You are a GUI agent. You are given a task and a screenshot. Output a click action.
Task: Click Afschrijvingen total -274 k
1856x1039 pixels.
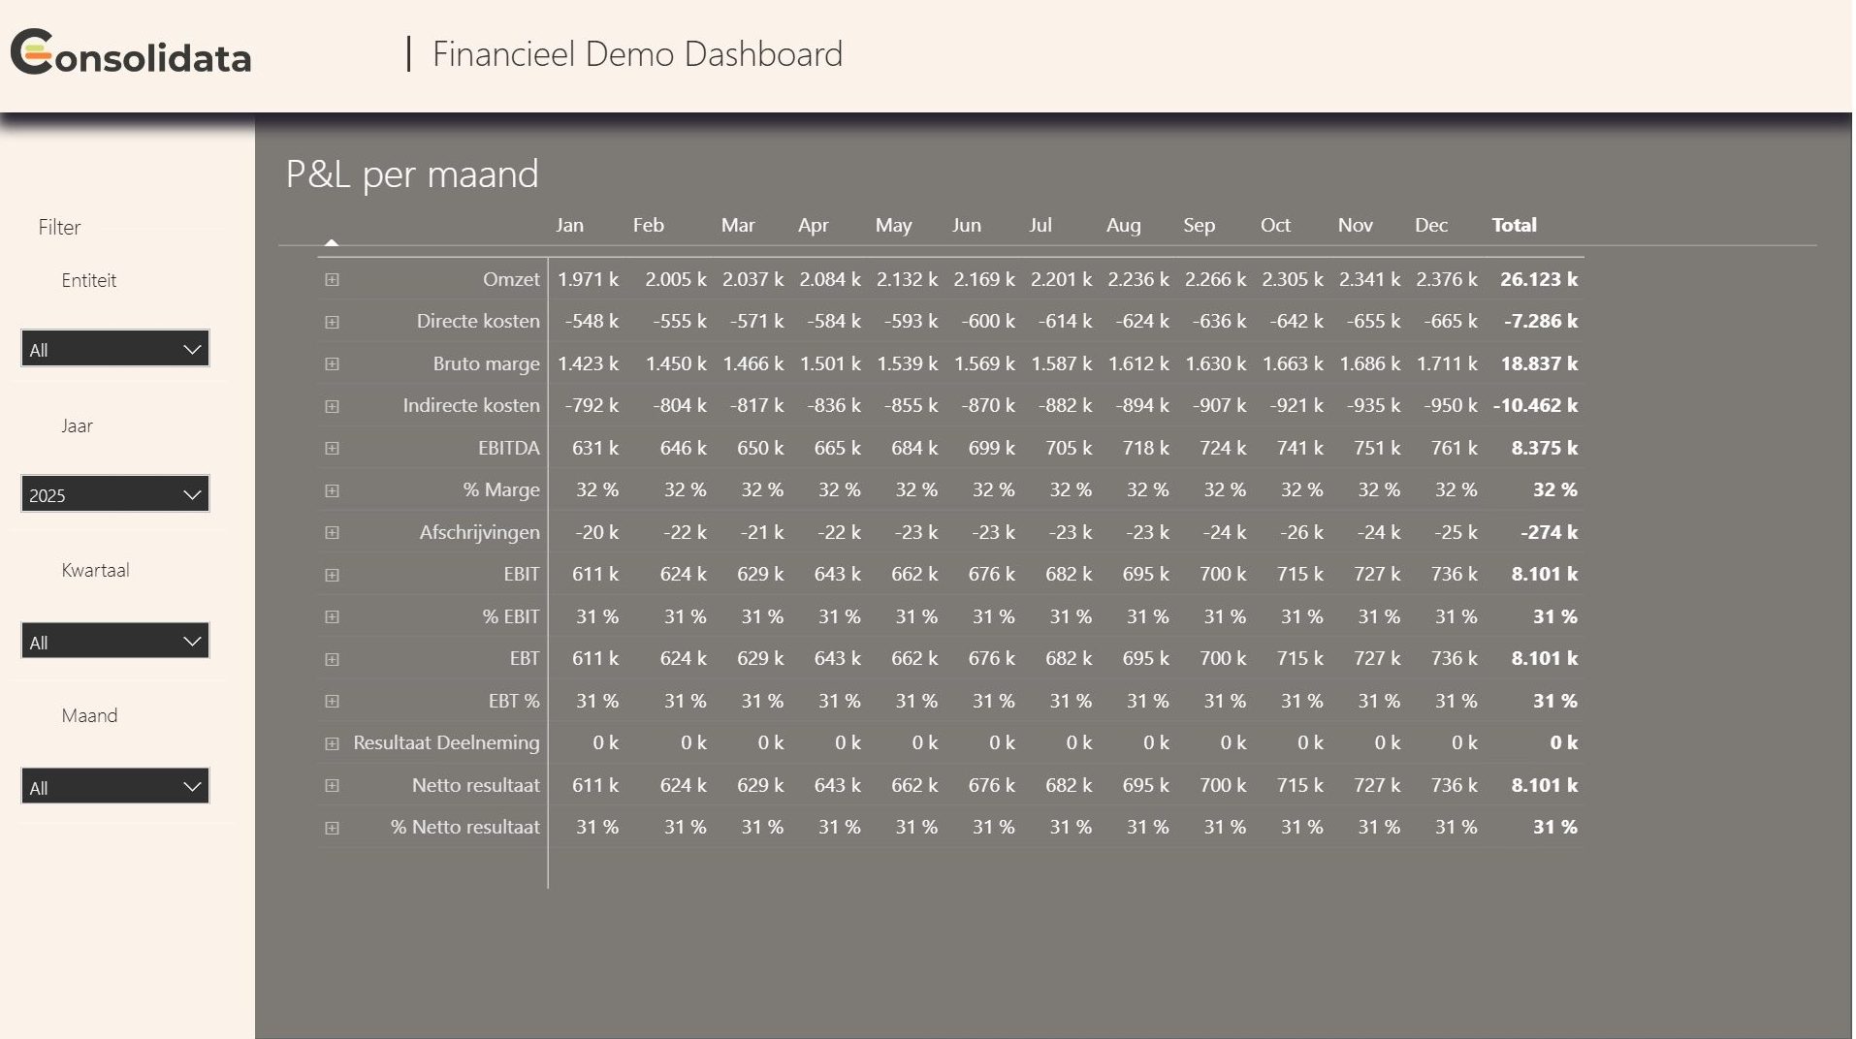(x=1549, y=533)
